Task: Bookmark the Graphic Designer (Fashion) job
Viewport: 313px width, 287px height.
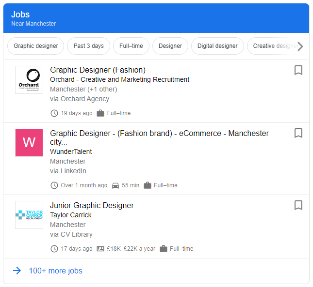Action: [298, 70]
